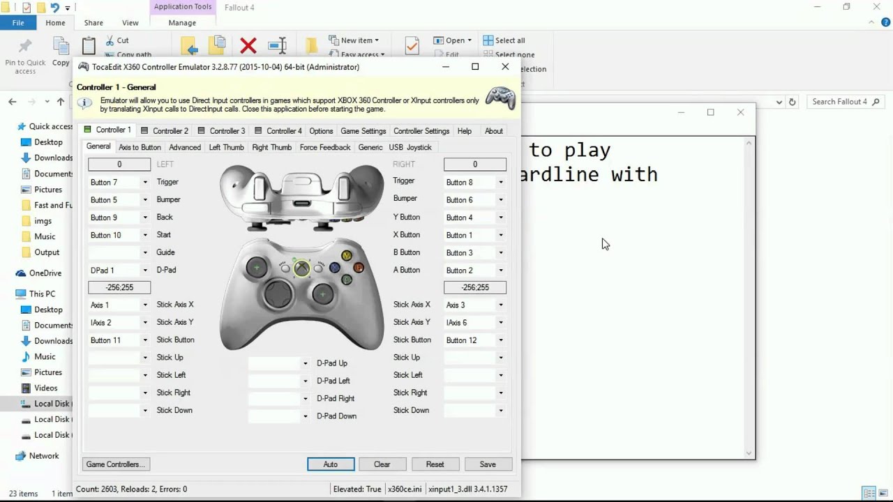Click the refresh icon beside the search box
The height and width of the screenshot is (502, 893).
coord(792,102)
